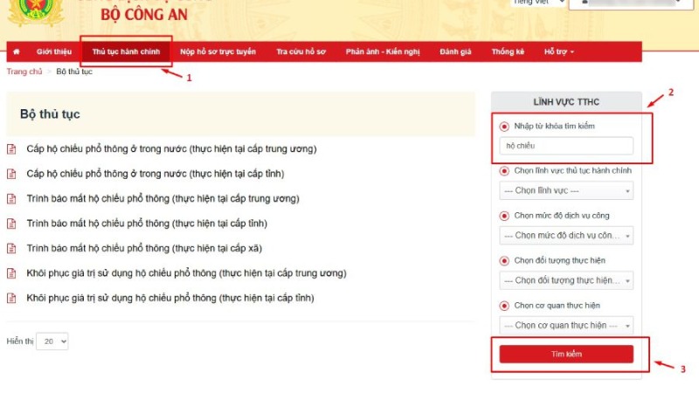Open the Chọn lĩnh vực dropdown

point(566,190)
